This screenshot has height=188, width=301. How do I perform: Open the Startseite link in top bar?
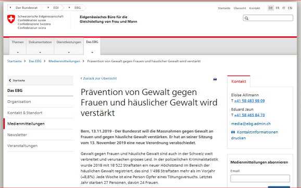[x=224, y=8]
